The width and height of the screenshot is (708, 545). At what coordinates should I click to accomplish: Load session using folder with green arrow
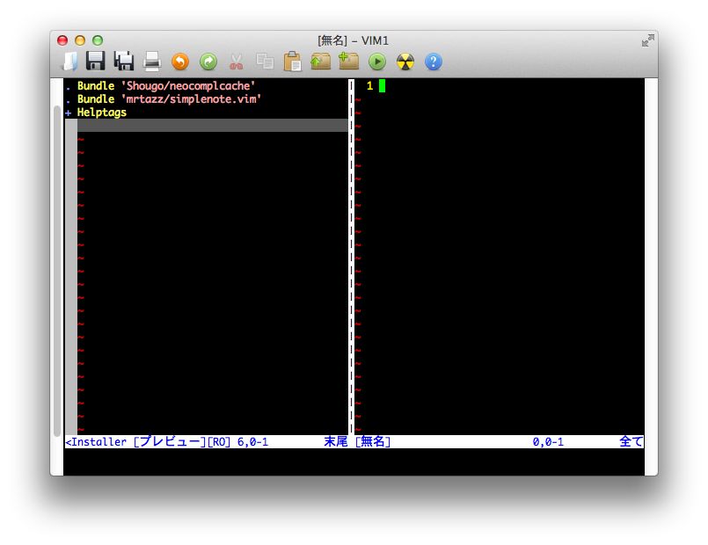tap(321, 62)
